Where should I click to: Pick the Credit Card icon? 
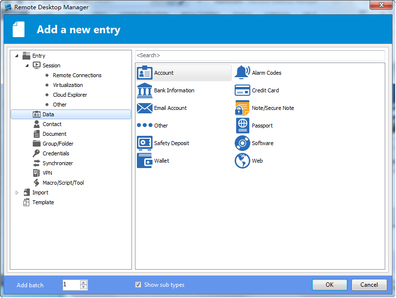[x=242, y=90]
